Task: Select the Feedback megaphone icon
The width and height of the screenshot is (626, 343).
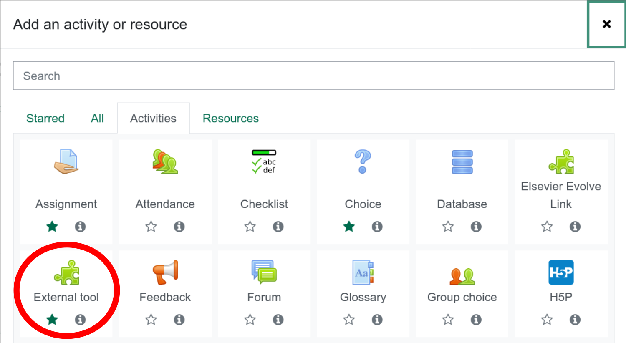Action: [165, 272]
